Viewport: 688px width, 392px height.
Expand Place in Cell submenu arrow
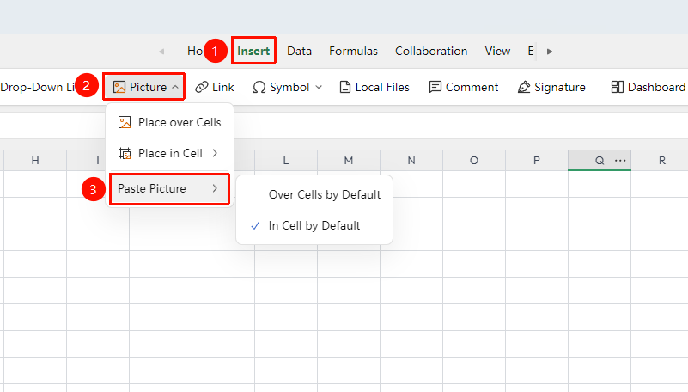point(215,153)
